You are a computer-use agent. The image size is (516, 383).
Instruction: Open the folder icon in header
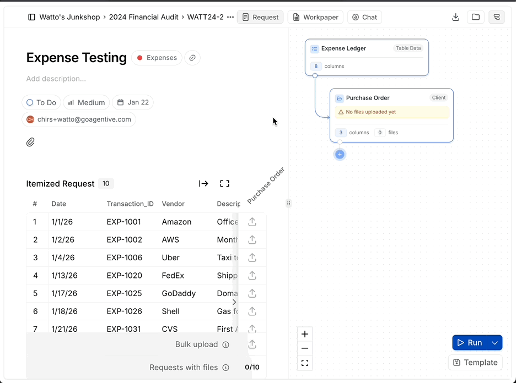click(x=476, y=17)
